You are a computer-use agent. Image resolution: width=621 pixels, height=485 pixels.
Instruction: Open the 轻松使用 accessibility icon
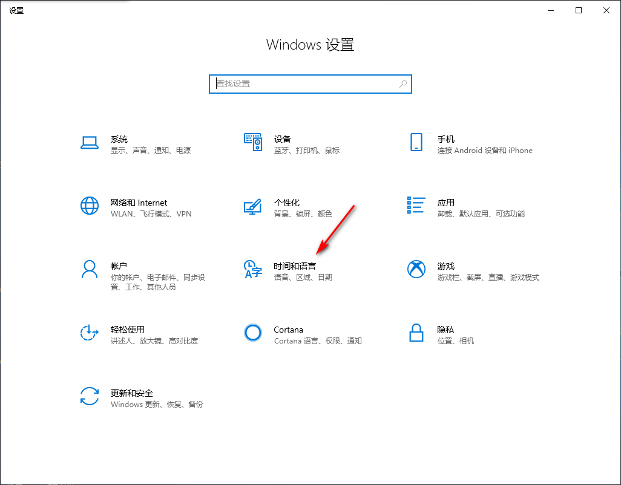pyautogui.click(x=90, y=333)
